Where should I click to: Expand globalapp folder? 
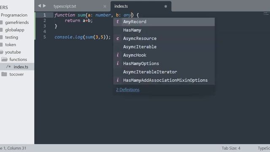pos(15,30)
